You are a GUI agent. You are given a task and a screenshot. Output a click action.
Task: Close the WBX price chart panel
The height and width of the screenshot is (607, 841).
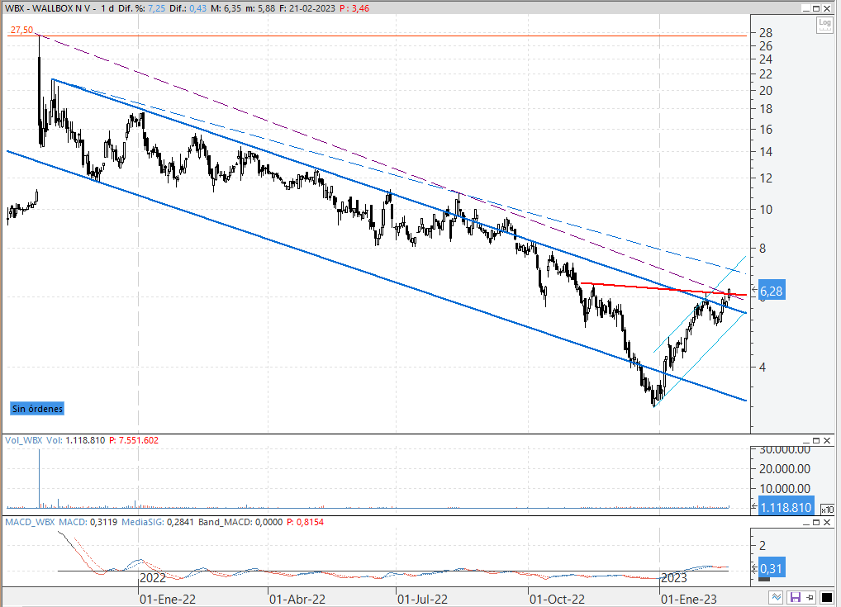tap(827, 8)
